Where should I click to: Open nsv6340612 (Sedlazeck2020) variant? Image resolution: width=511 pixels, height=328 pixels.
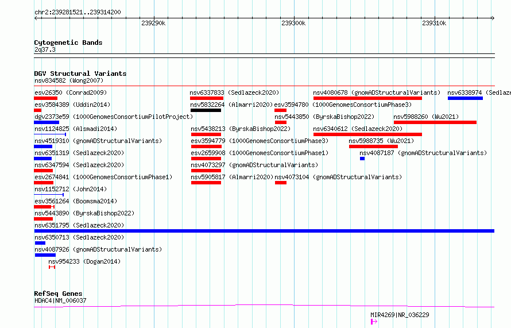point(358,129)
